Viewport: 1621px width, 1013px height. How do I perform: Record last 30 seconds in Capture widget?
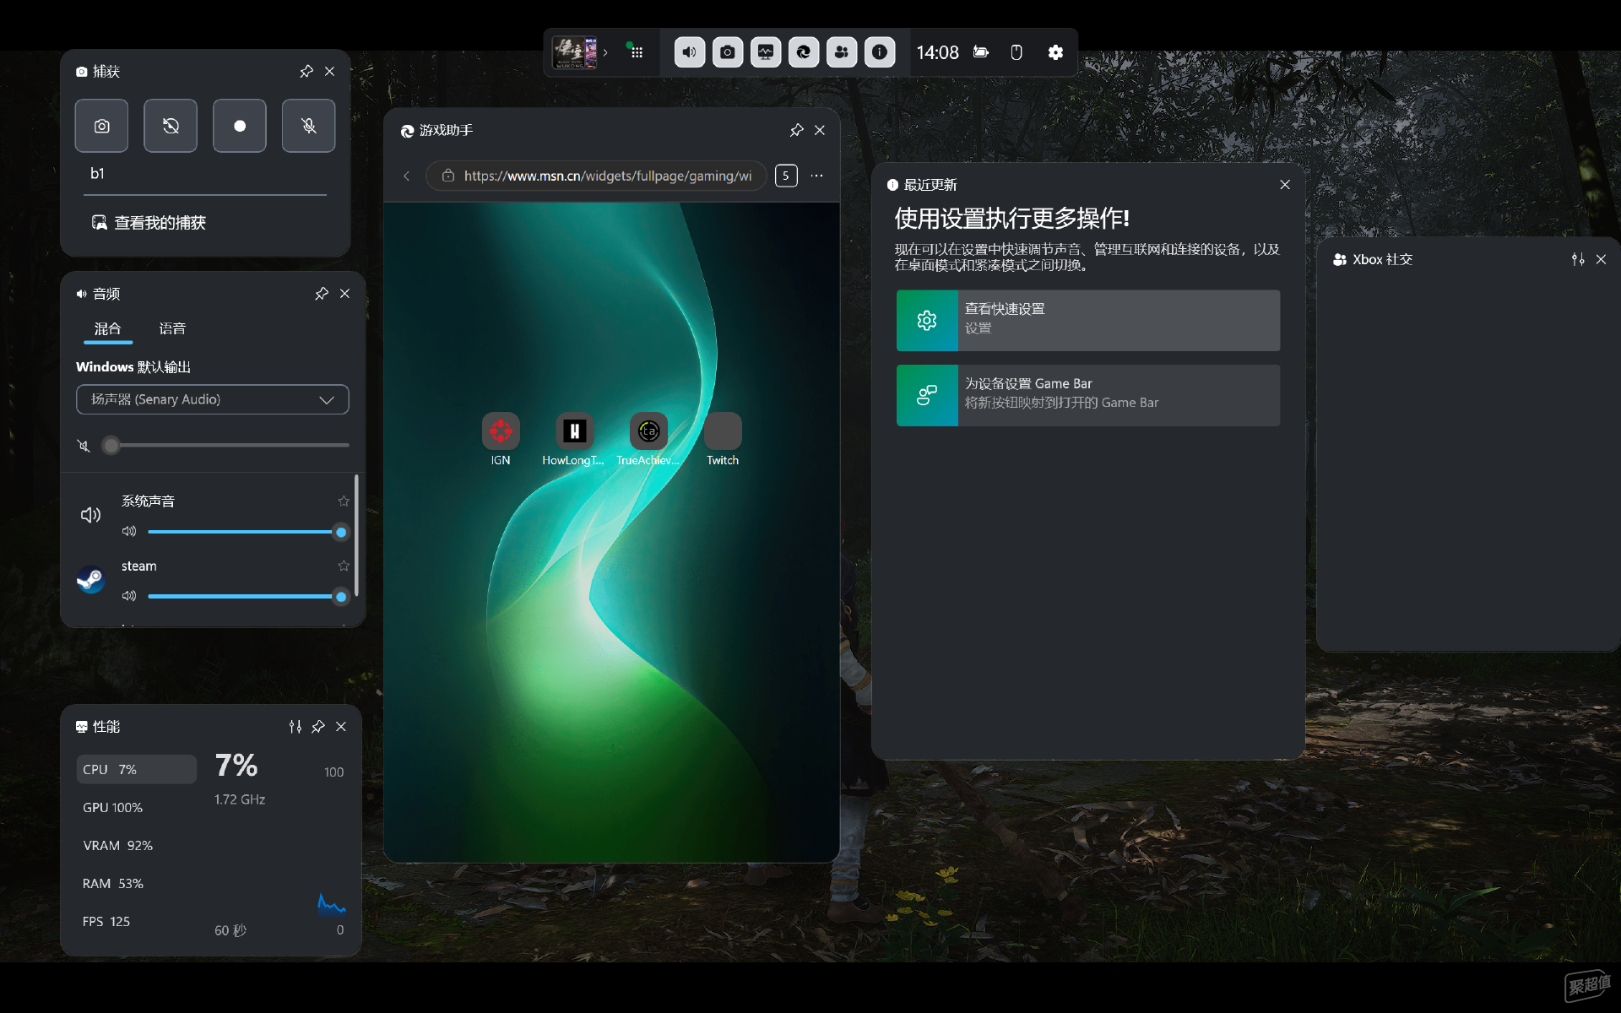(171, 126)
